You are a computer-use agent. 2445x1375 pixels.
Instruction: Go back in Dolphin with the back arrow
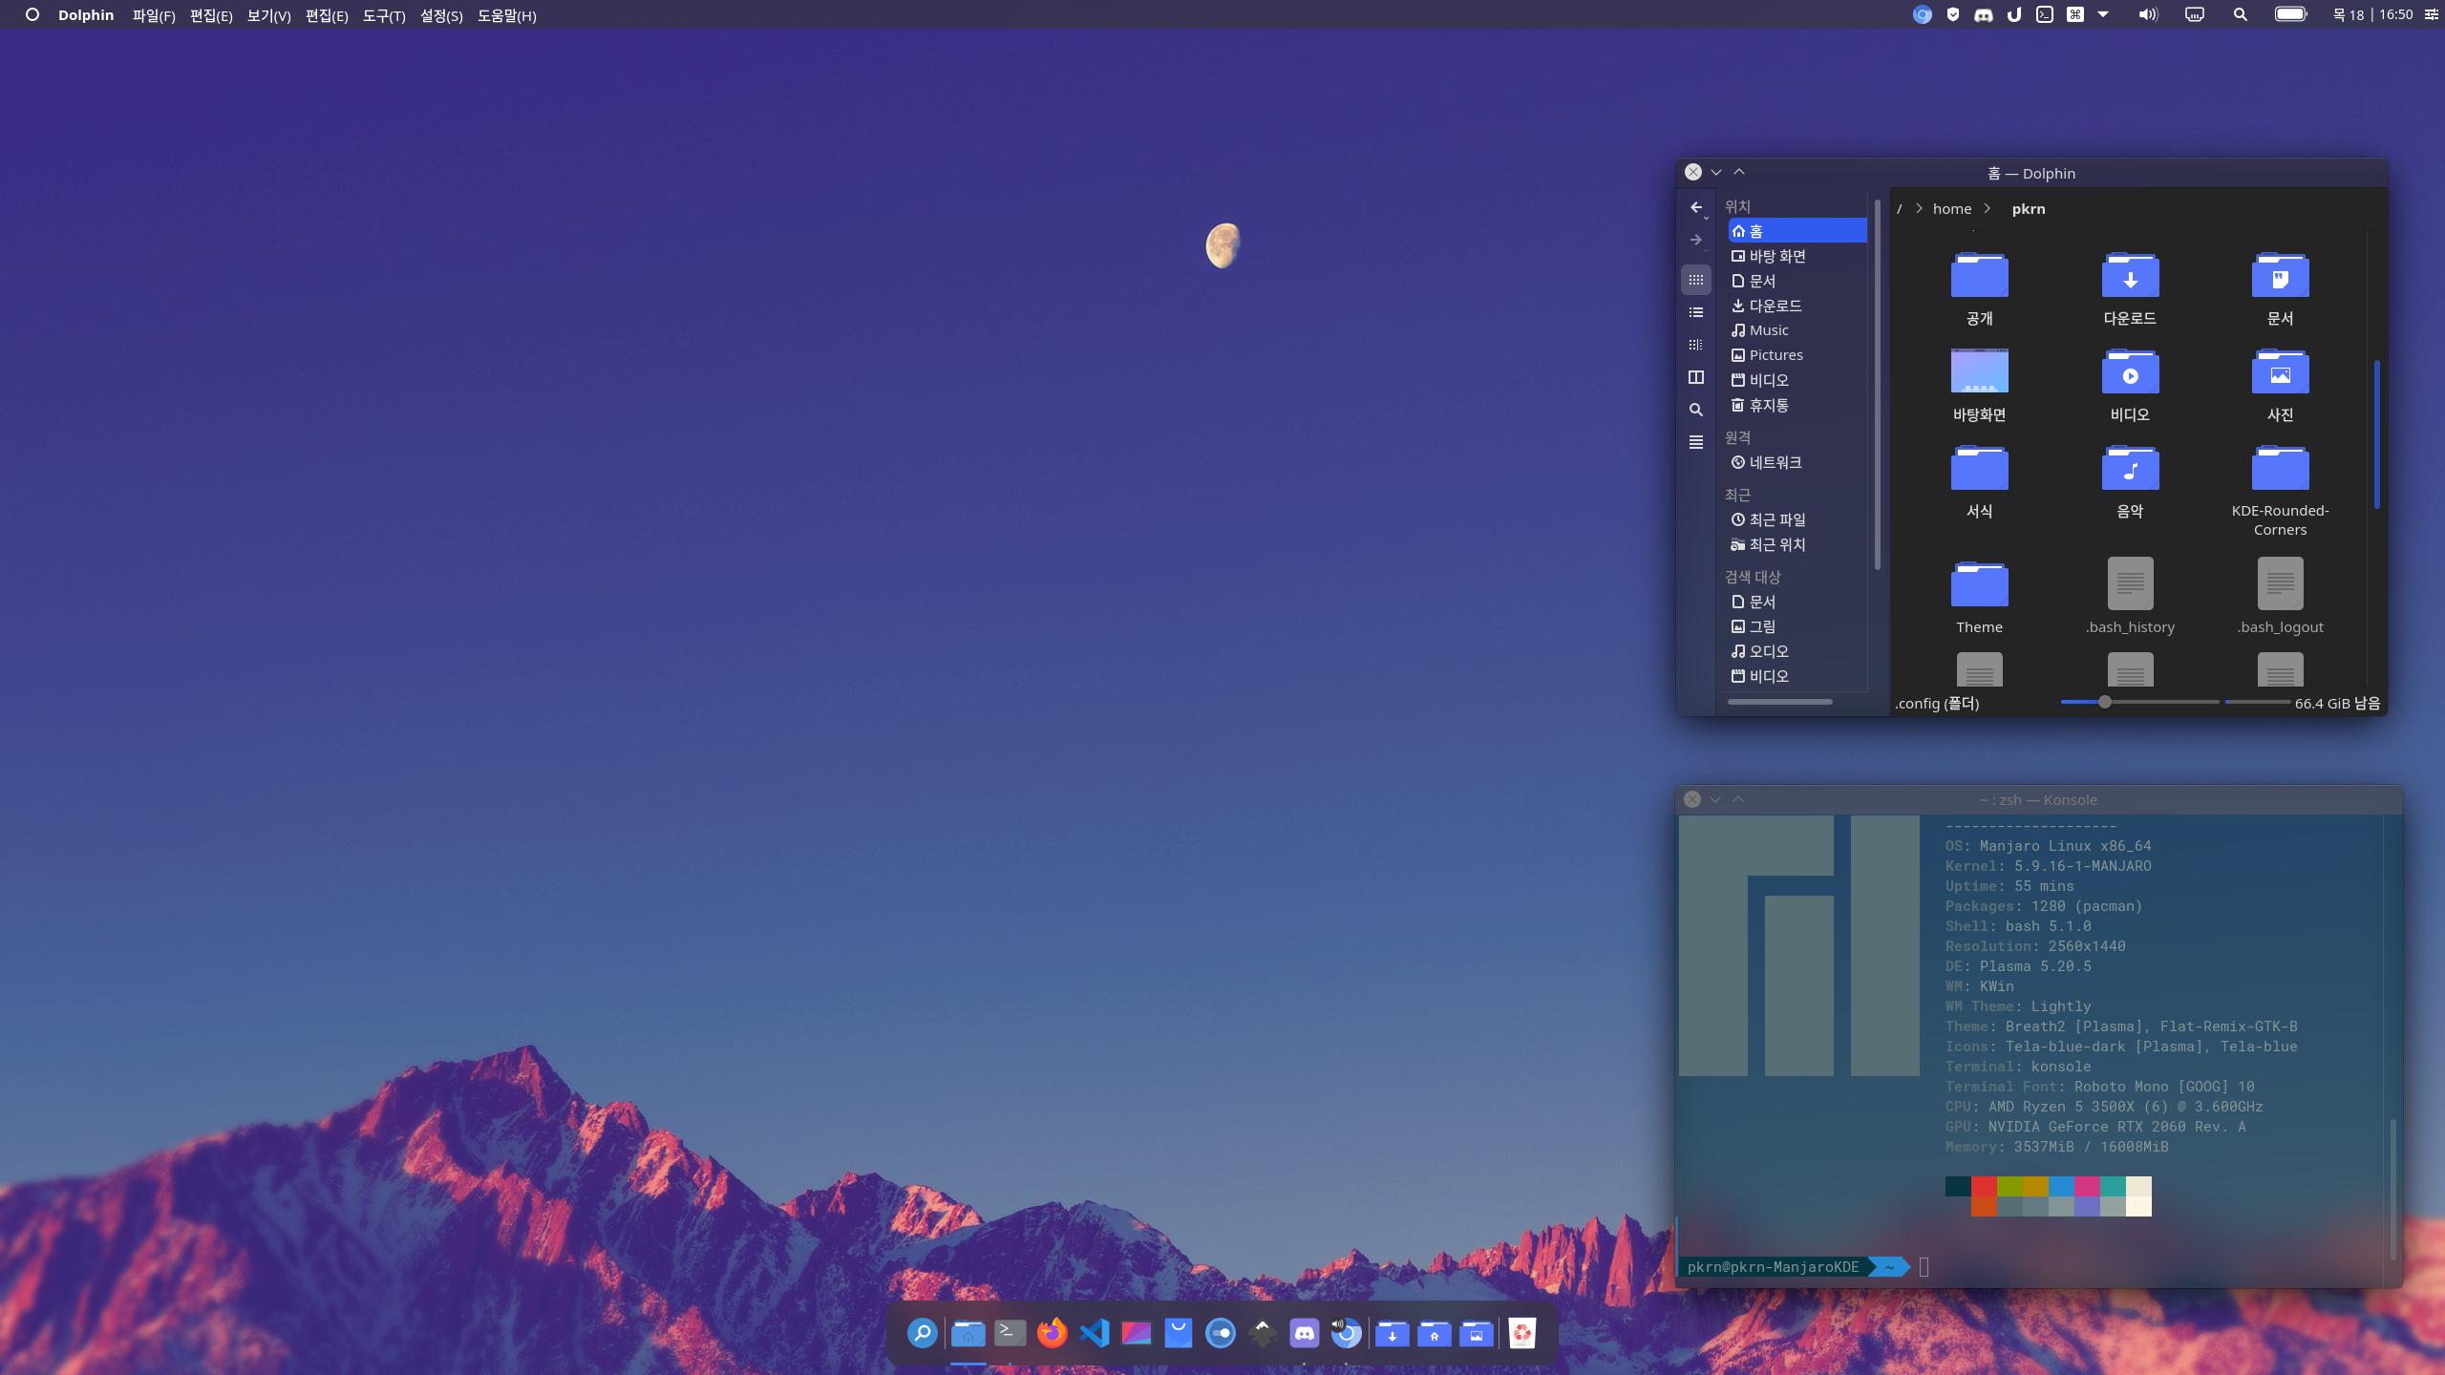pos(1694,207)
